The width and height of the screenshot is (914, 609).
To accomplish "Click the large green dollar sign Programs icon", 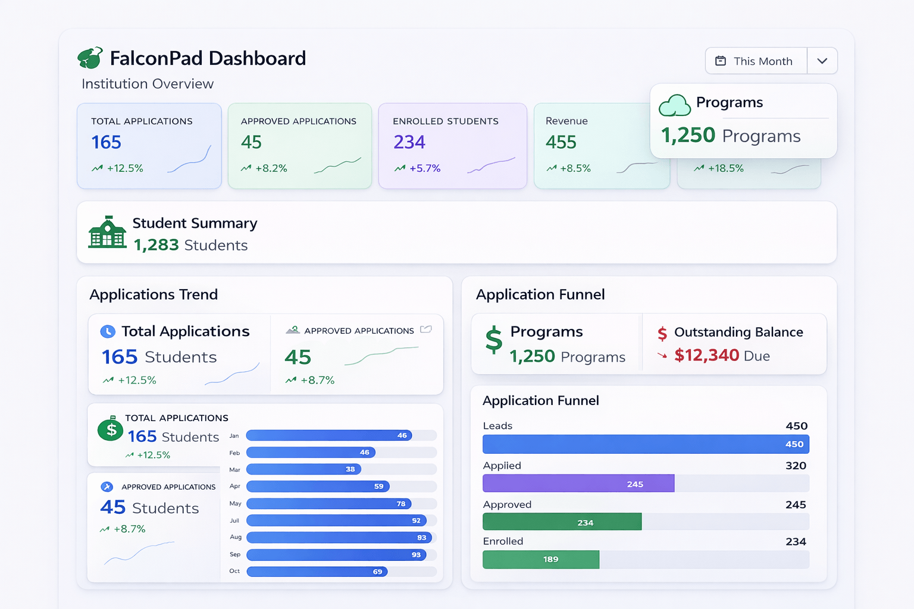I will tap(493, 340).
